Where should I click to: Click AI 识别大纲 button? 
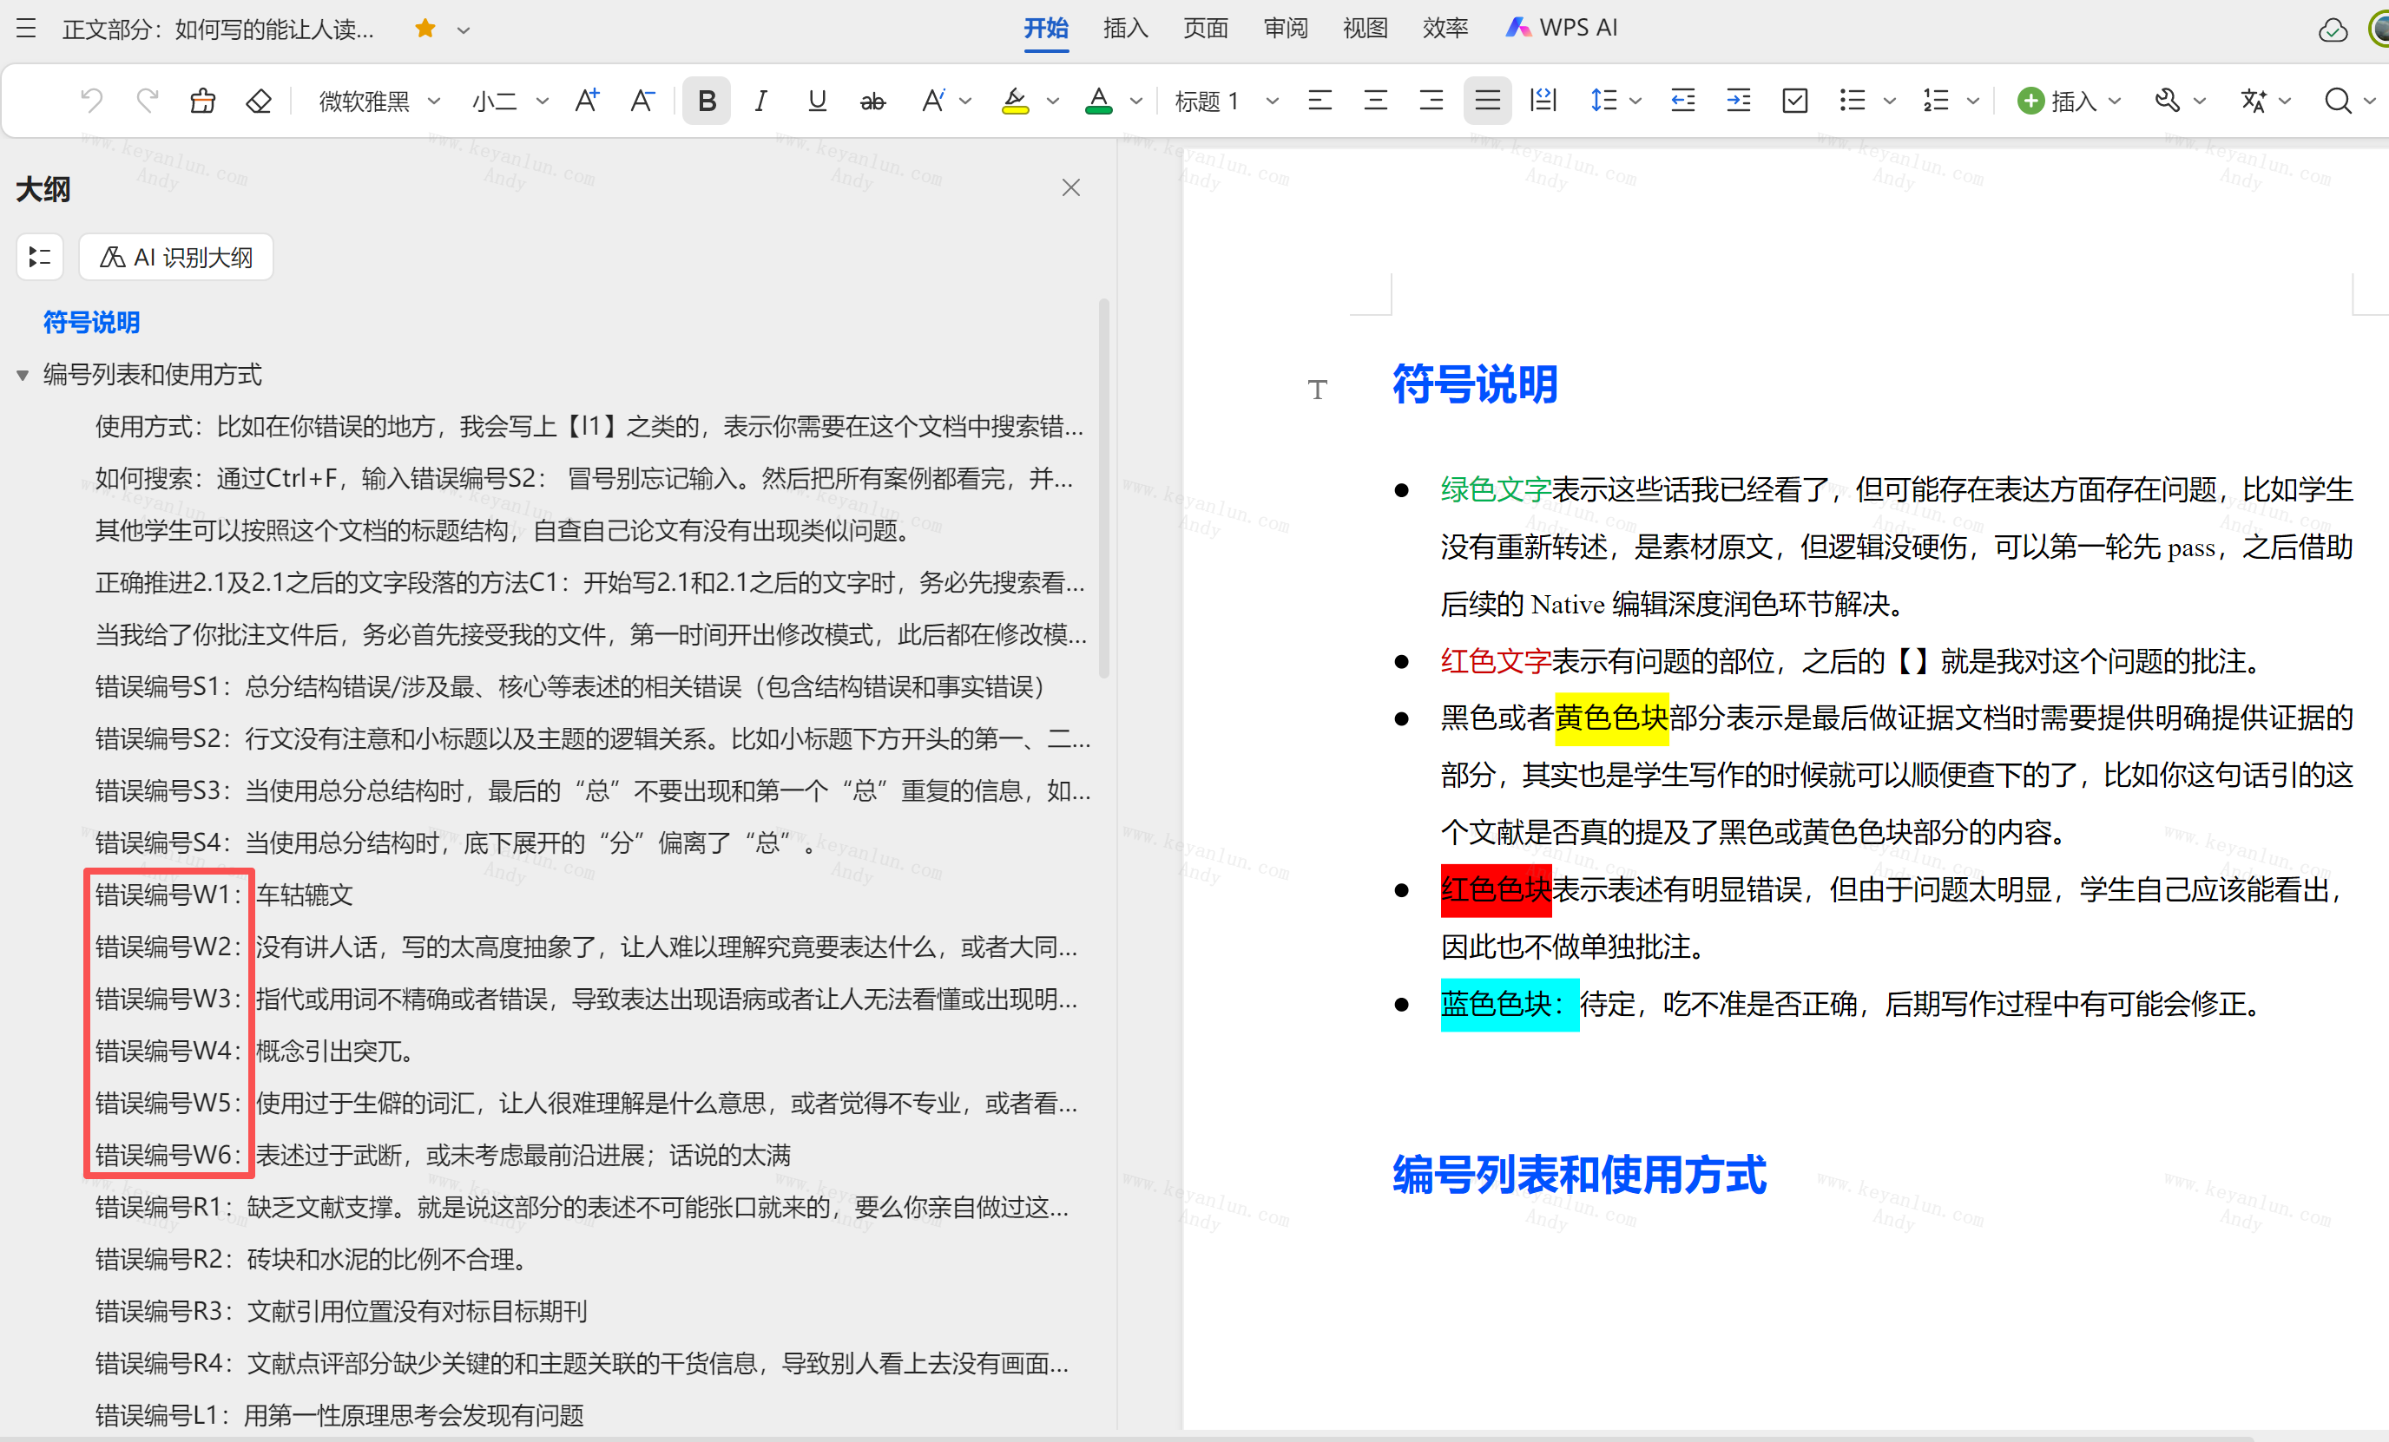(x=175, y=257)
